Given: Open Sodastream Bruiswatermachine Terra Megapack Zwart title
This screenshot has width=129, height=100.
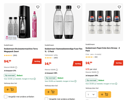Looking at the screenshot, I should pyautogui.click(x=21, y=50).
